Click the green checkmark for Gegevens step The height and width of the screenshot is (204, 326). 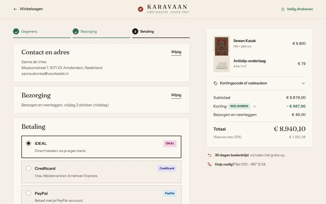[16, 32]
